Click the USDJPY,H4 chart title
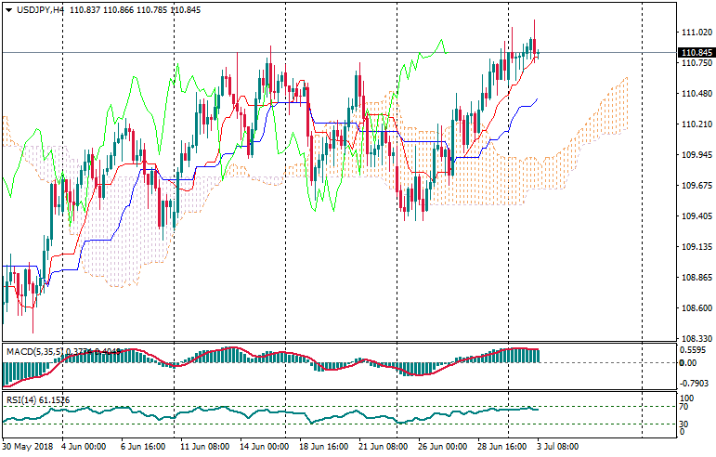The height and width of the screenshot is (457, 716). click(x=41, y=9)
